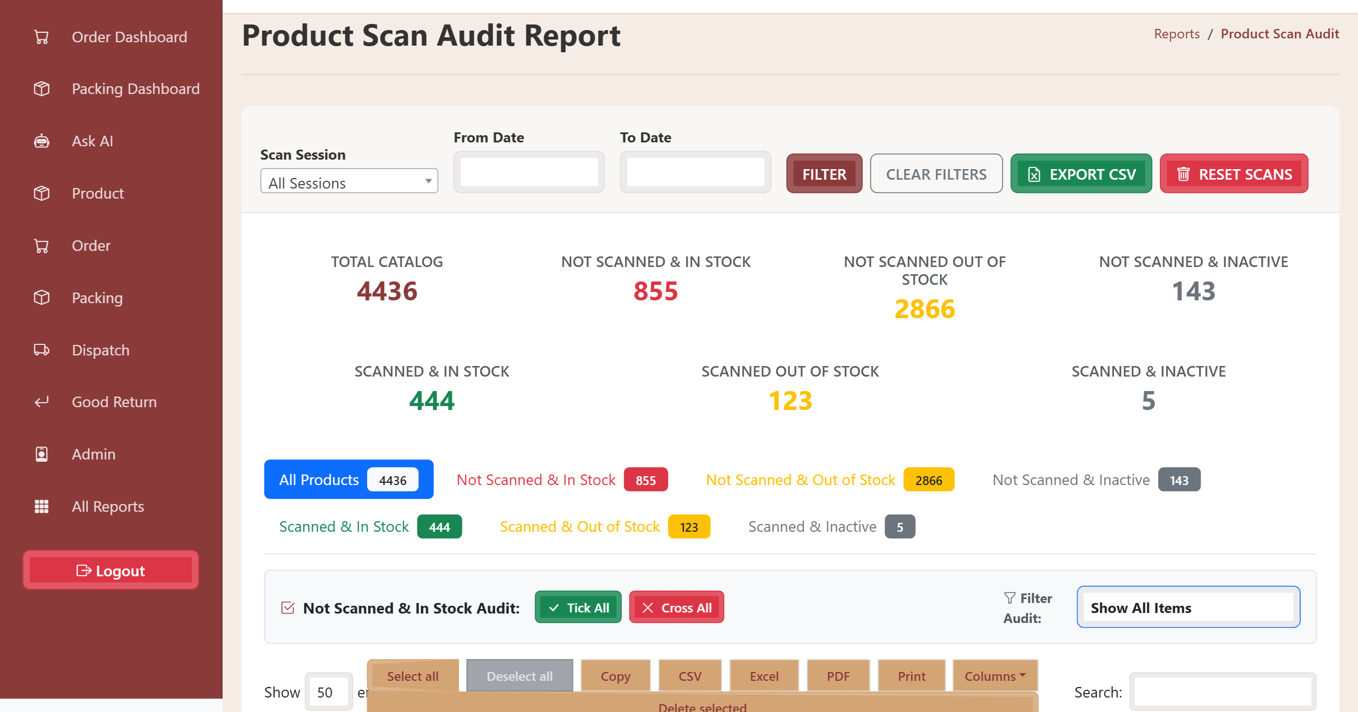Viewport: 1358px width, 712px height.
Task: Click the Not Scanned Out of Stock value 2866
Action: click(925, 309)
